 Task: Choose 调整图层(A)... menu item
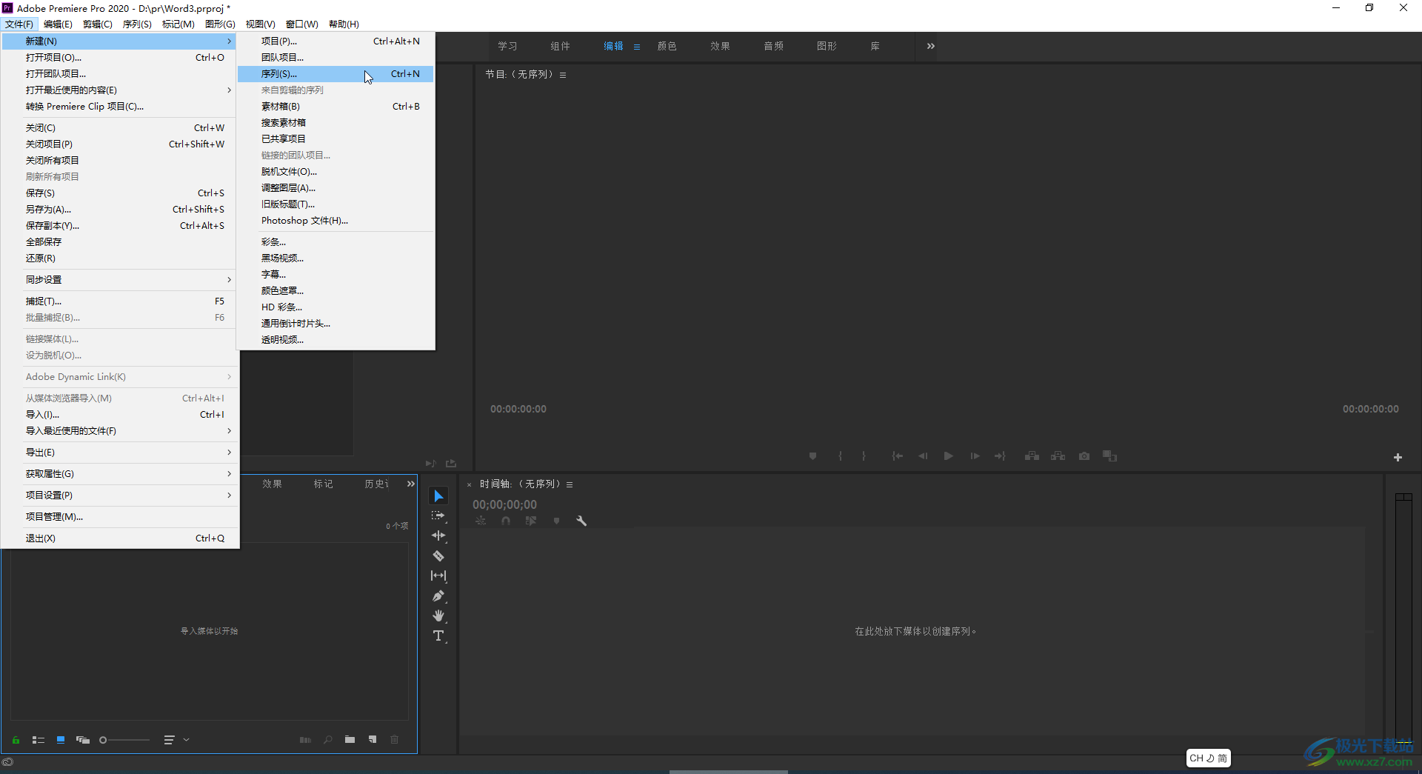(336, 188)
